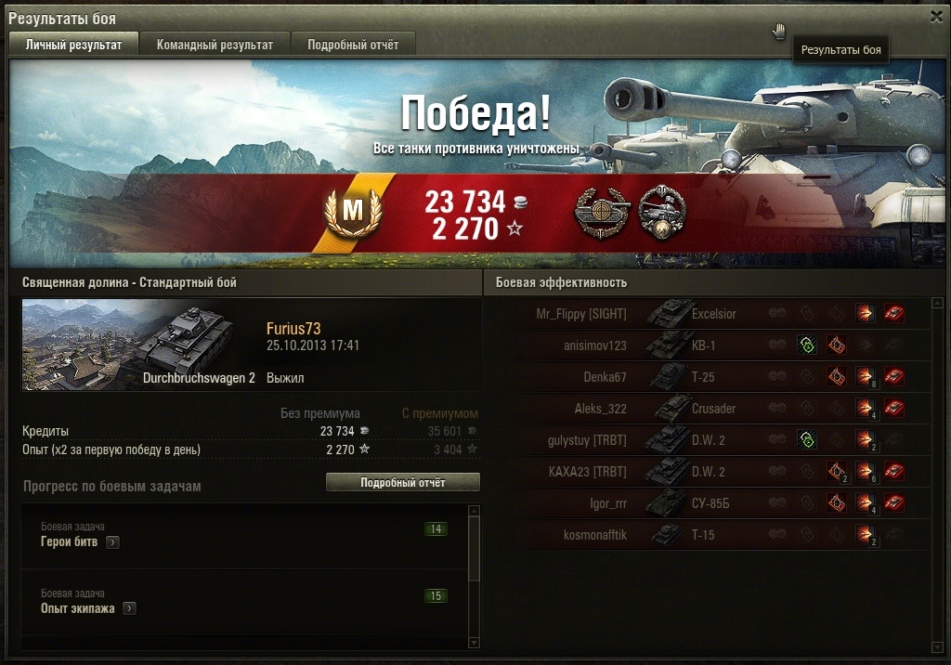Click the Подробный отчёт button
This screenshot has height=665, width=951.
pyautogui.click(x=403, y=482)
